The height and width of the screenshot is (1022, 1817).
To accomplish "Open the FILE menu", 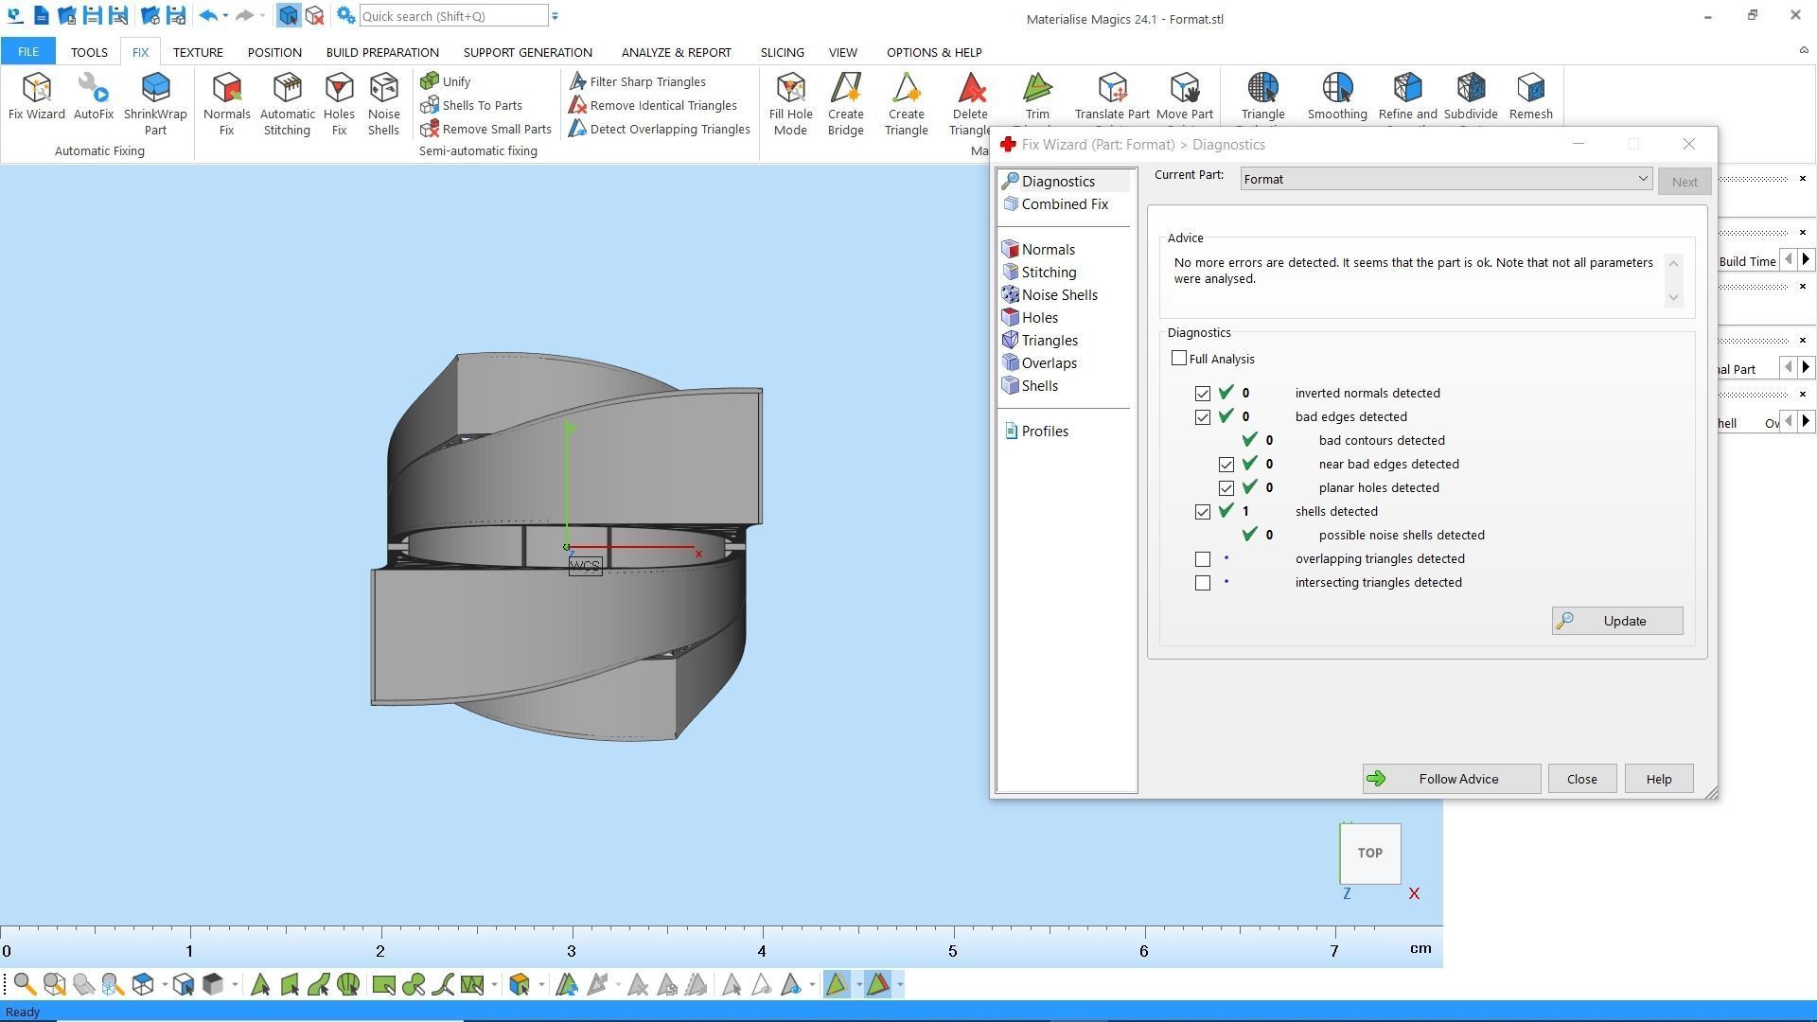I will [x=27, y=52].
